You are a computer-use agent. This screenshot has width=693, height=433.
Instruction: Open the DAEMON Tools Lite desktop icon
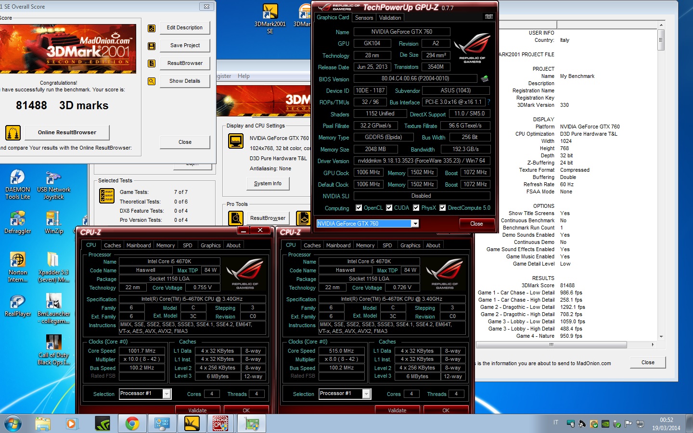click(18, 185)
